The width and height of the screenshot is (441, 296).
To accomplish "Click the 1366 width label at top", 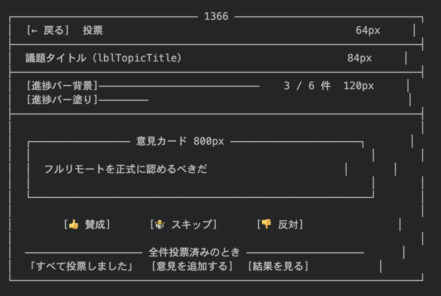I will pyautogui.click(x=216, y=17).
